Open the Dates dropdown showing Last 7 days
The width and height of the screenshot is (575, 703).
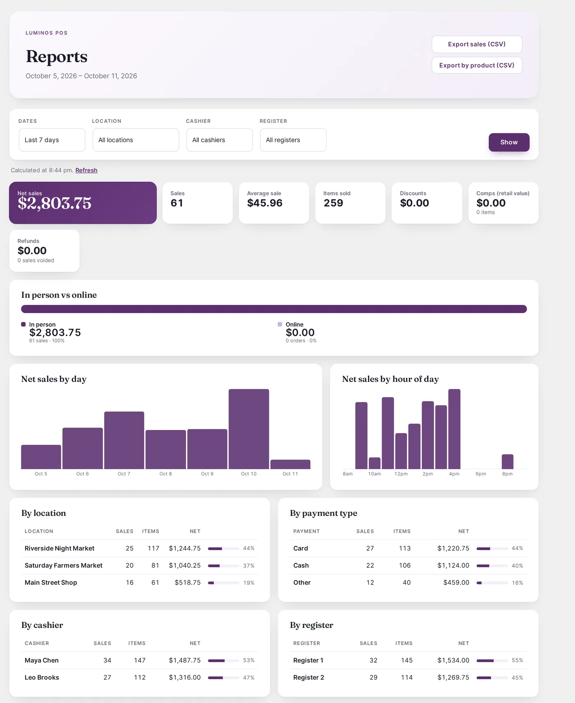[x=52, y=140]
